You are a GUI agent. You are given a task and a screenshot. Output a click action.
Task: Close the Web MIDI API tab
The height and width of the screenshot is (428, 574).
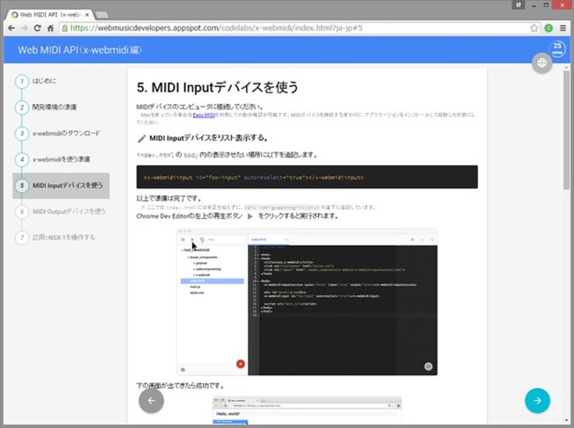[x=87, y=14]
